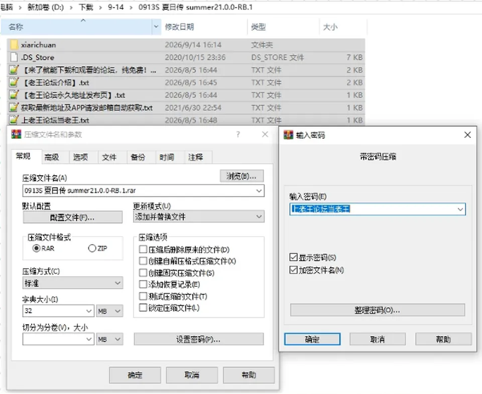Click 下载 in the address breadcrumb
This screenshot has height=394, width=482.
tap(86, 7)
